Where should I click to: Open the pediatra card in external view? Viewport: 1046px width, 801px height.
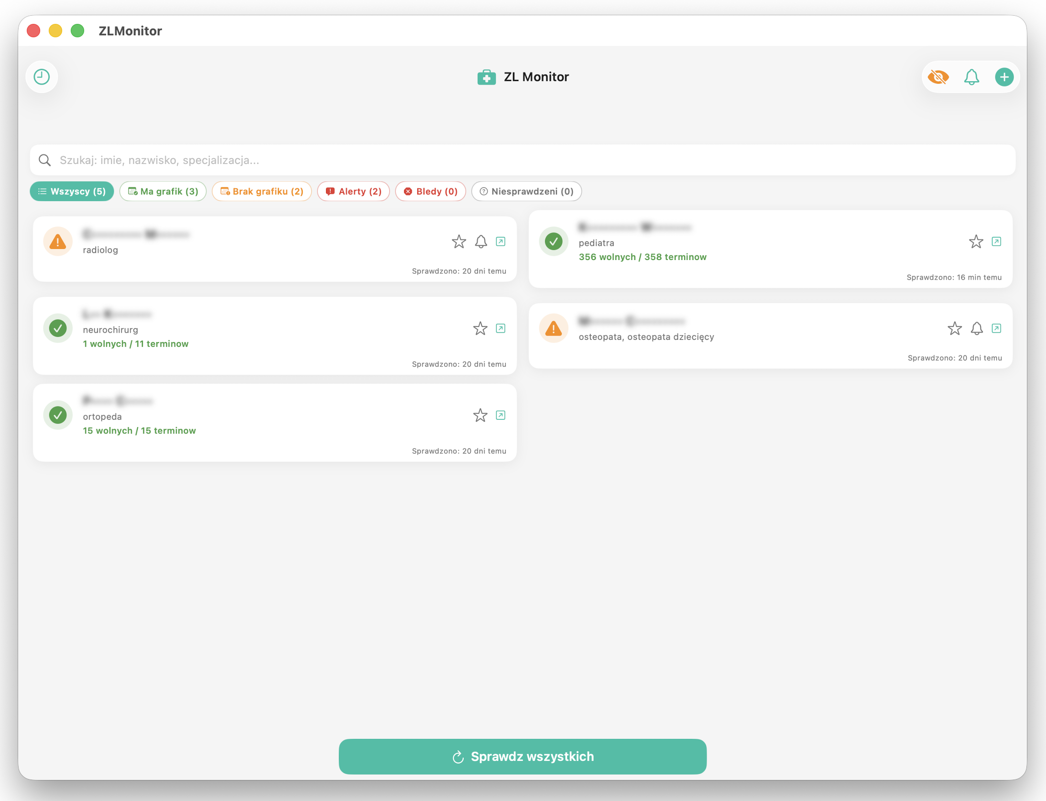click(x=997, y=242)
